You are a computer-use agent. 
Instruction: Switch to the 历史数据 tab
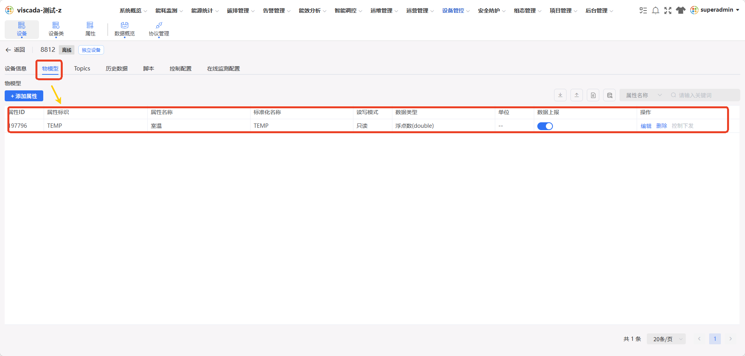tap(117, 69)
